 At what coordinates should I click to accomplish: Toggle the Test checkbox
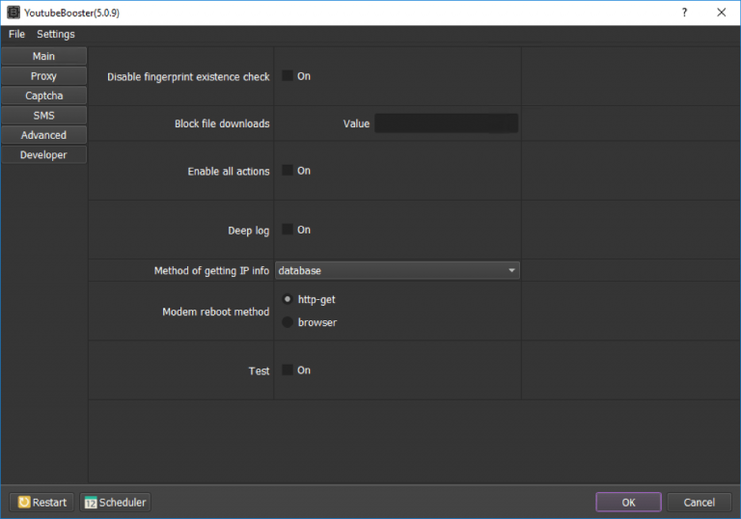coord(288,369)
